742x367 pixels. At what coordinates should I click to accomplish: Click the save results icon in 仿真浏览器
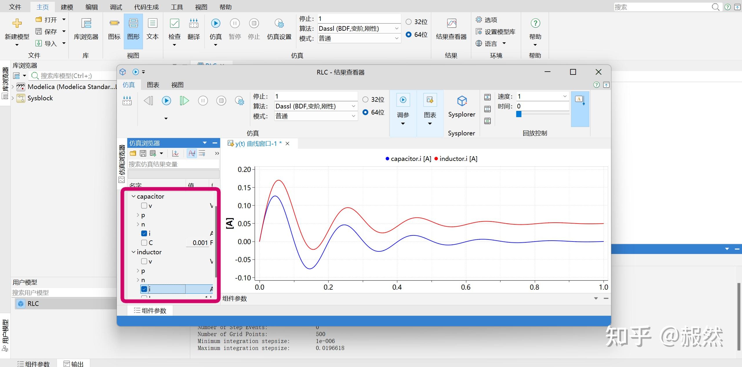click(143, 153)
